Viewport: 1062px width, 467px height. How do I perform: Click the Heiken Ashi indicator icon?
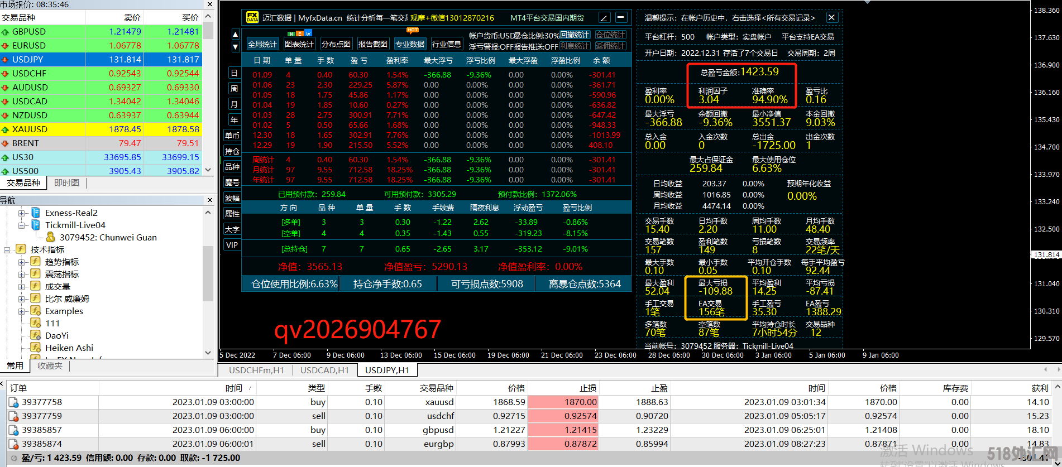coord(36,348)
